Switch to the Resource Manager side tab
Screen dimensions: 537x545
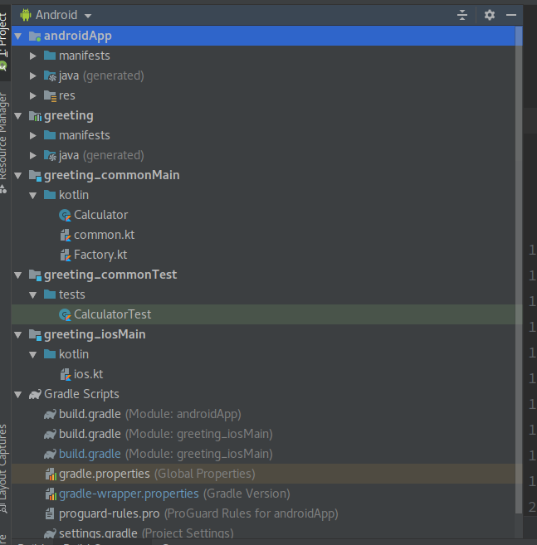(x=5, y=133)
